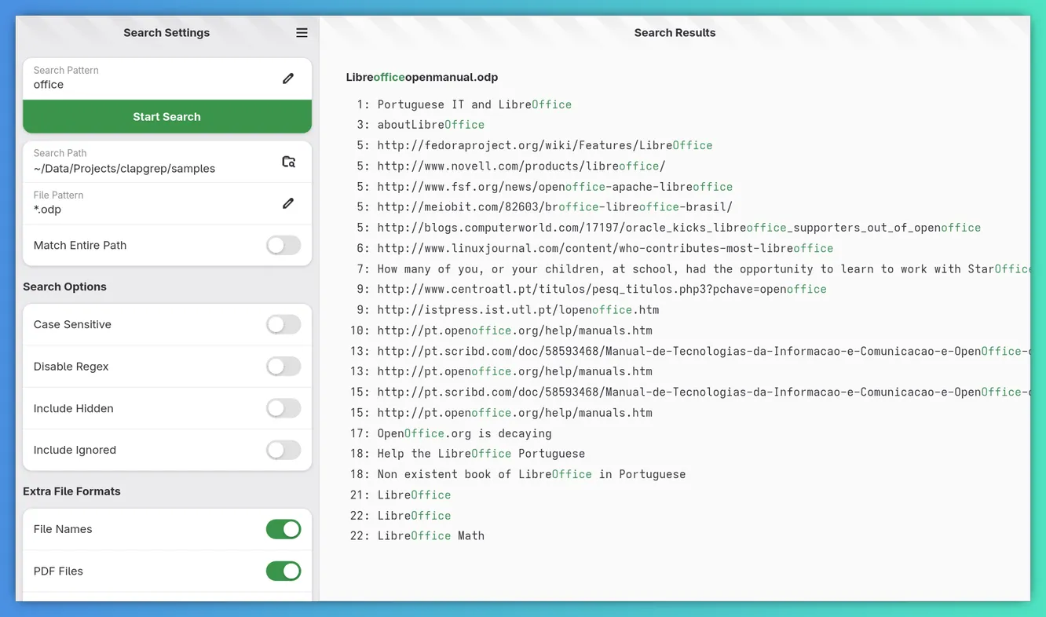The image size is (1046, 617).
Task: Open the hamburger menu in Search Settings
Action: click(302, 33)
